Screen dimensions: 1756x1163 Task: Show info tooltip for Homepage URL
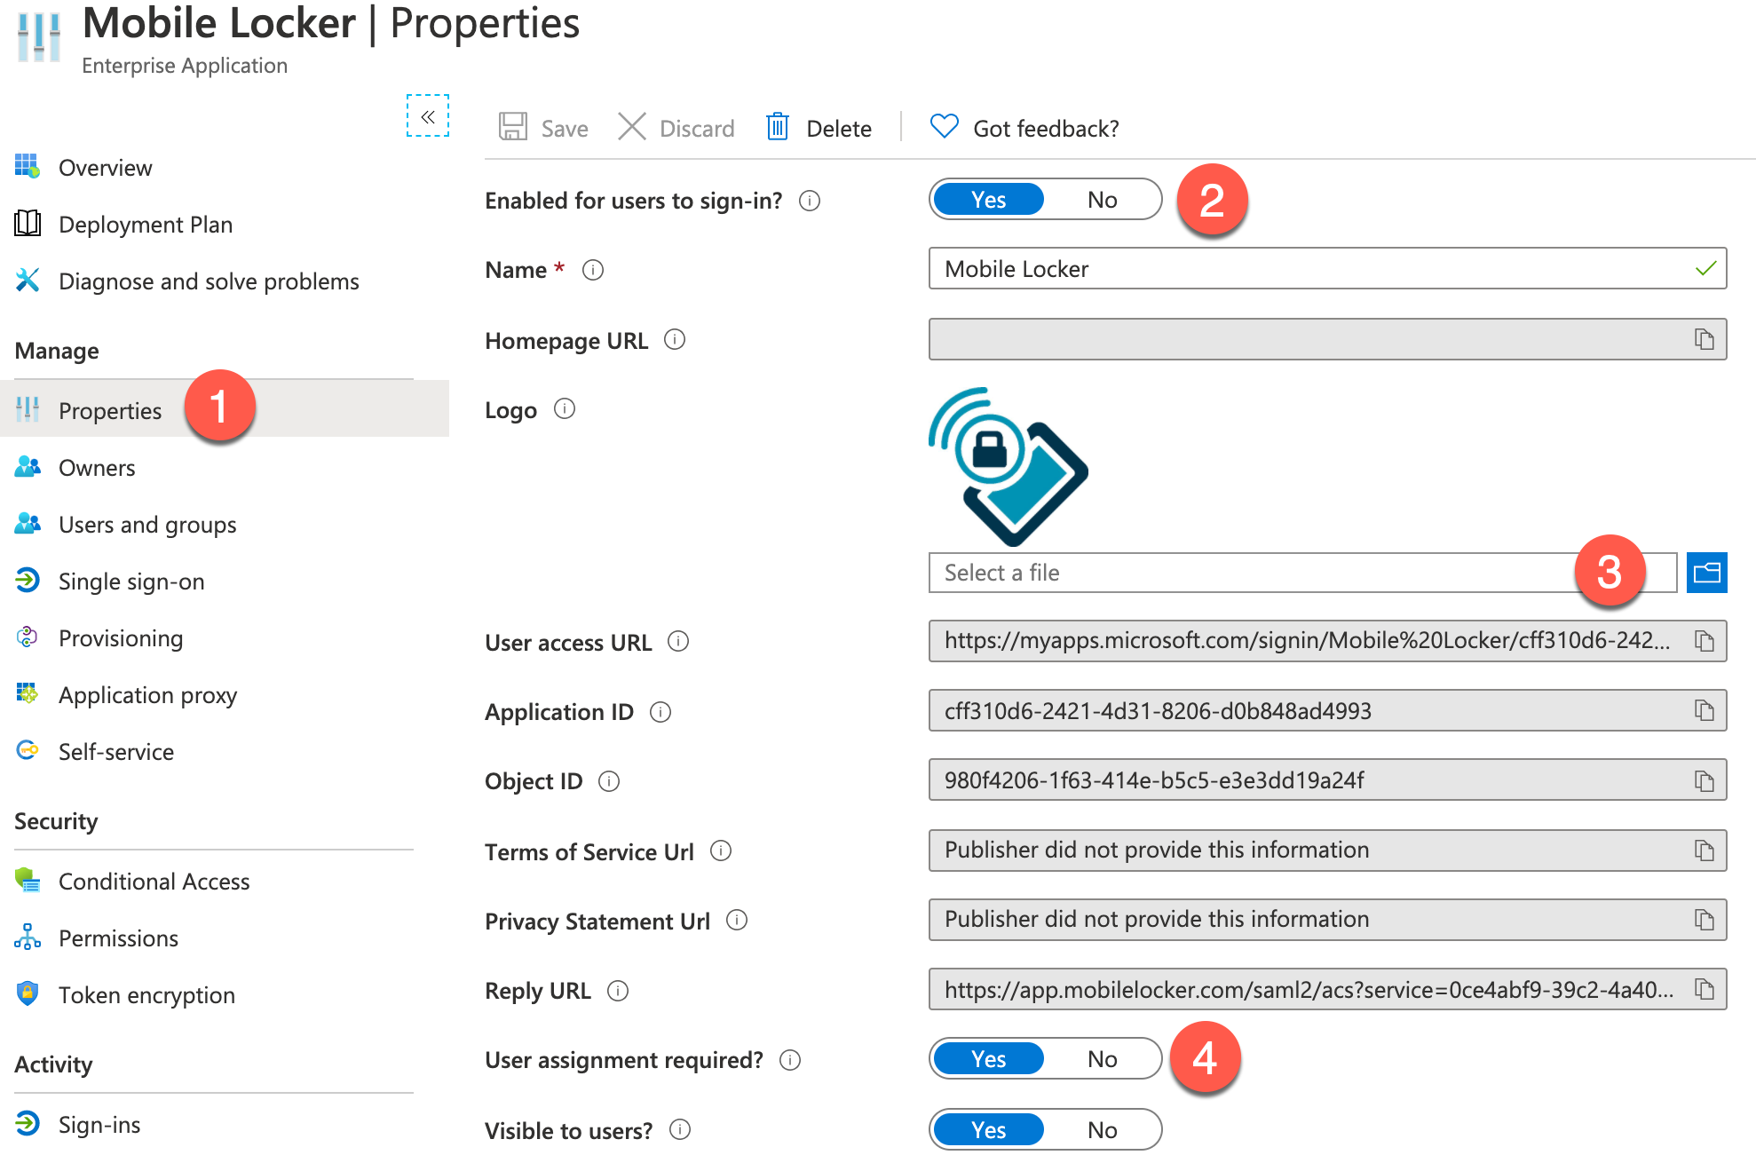tap(675, 340)
